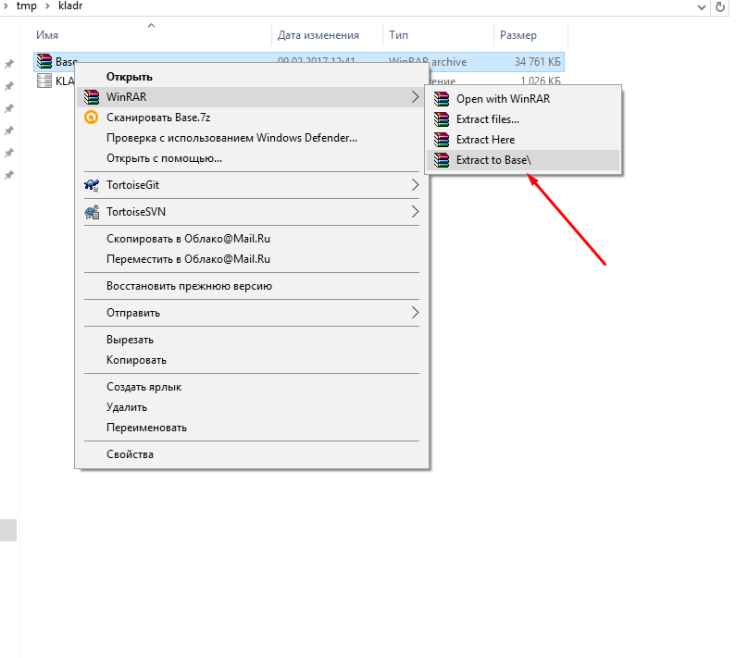Click the Base archive file icon
Image resolution: width=736 pixels, height=658 pixels.
[x=44, y=61]
